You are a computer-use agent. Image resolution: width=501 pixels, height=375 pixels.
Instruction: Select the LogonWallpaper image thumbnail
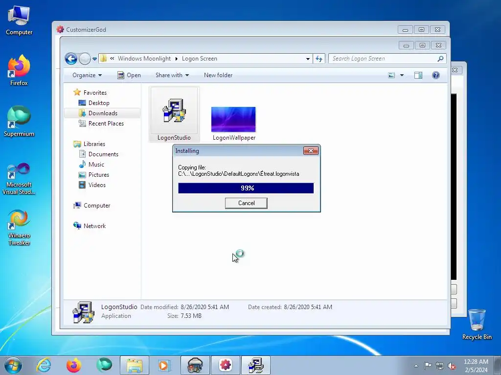pyautogui.click(x=233, y=119)
